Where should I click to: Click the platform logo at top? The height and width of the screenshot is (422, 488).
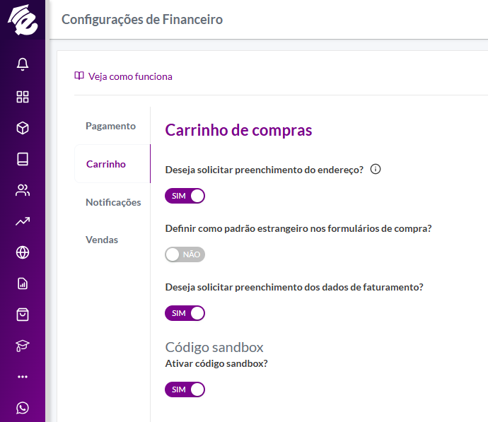tap(23, 20)
